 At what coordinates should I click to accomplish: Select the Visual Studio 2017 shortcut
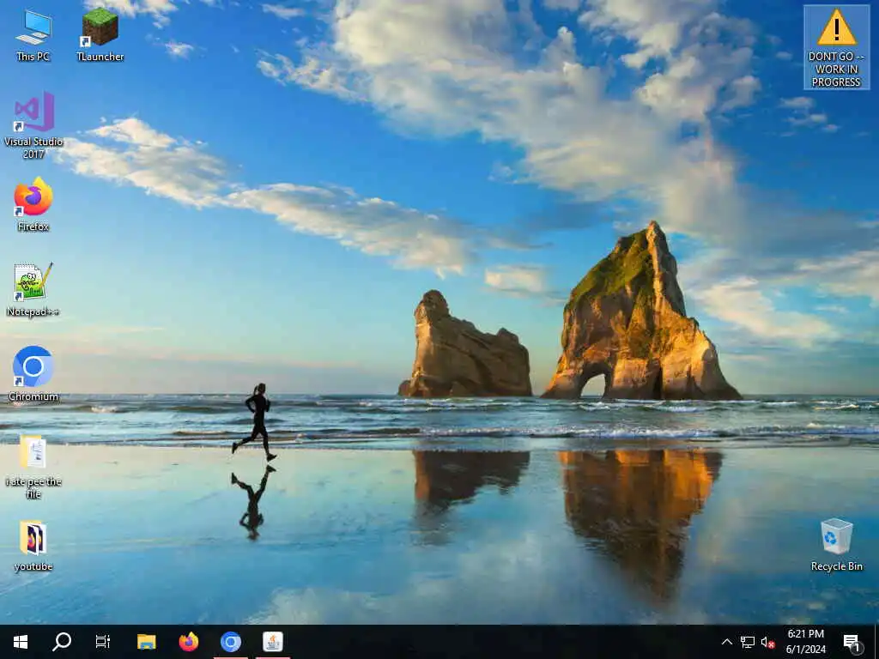(x=33, y=125)
